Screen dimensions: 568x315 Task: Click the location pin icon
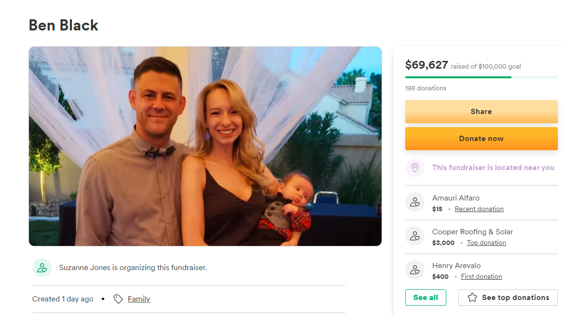pos(415,168)
